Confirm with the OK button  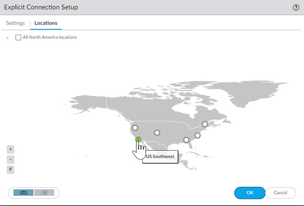[250, 192]
